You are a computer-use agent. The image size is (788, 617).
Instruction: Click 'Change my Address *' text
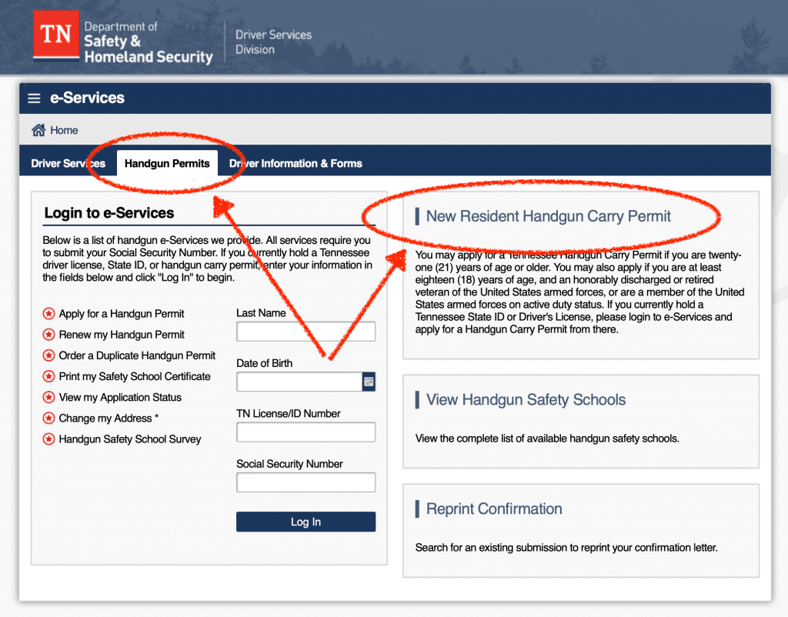[109, 419]
